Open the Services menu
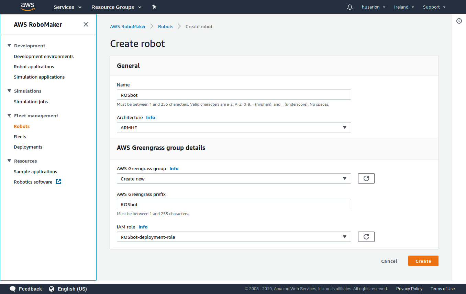 tap(68, 7)
